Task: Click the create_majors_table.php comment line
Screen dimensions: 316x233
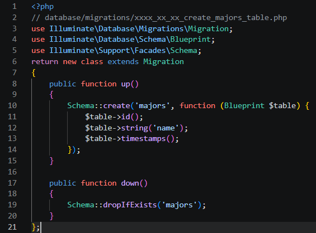Action: pyautogui.click(x=159, y=18)
